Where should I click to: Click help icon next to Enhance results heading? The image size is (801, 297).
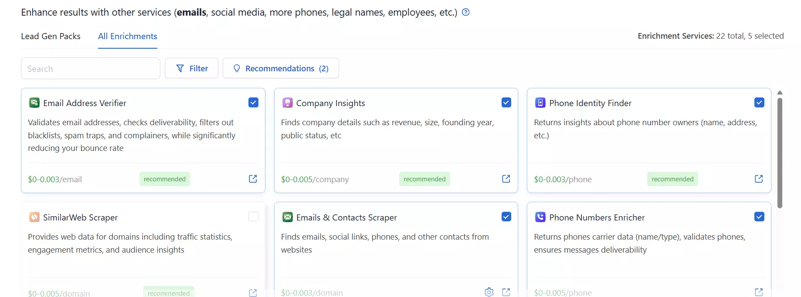point(465,12)
